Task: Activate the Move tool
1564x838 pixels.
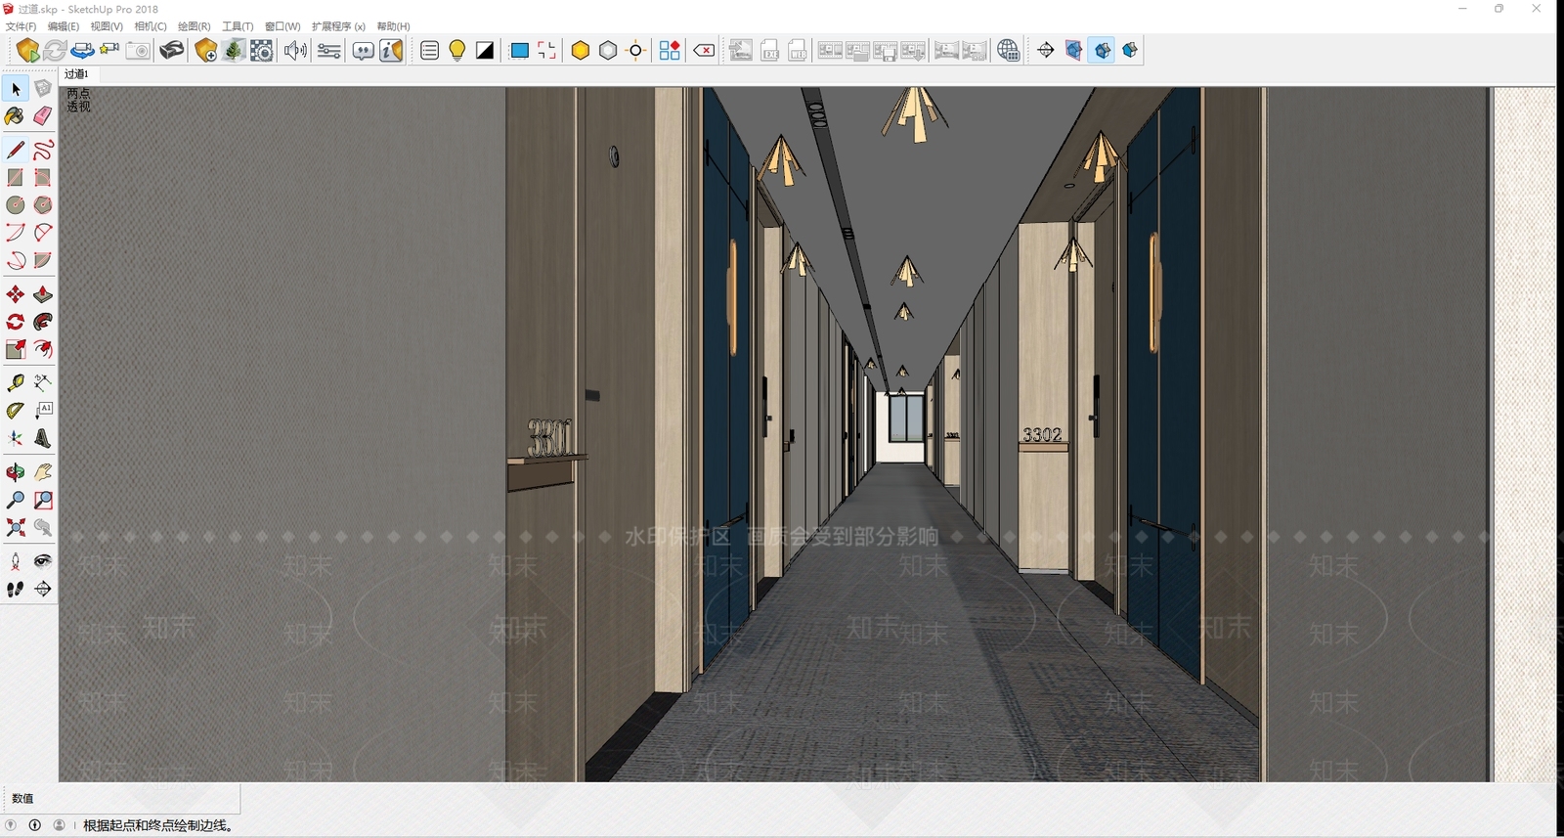Action: point(16,294)
